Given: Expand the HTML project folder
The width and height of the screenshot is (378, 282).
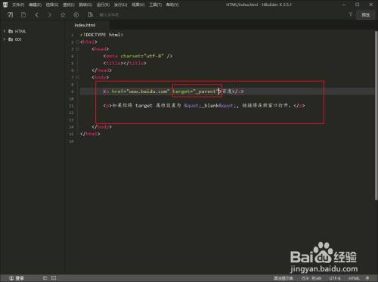Looking at the screenshot, I should [x=5, y=32].
